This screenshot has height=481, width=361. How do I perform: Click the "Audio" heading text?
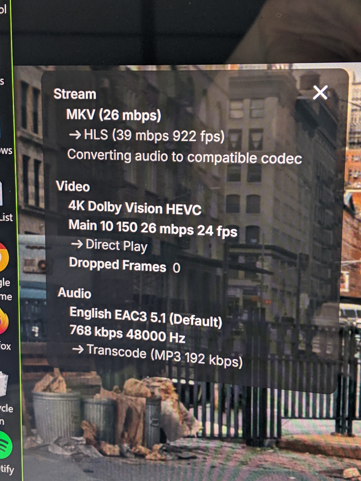(75, 293)
